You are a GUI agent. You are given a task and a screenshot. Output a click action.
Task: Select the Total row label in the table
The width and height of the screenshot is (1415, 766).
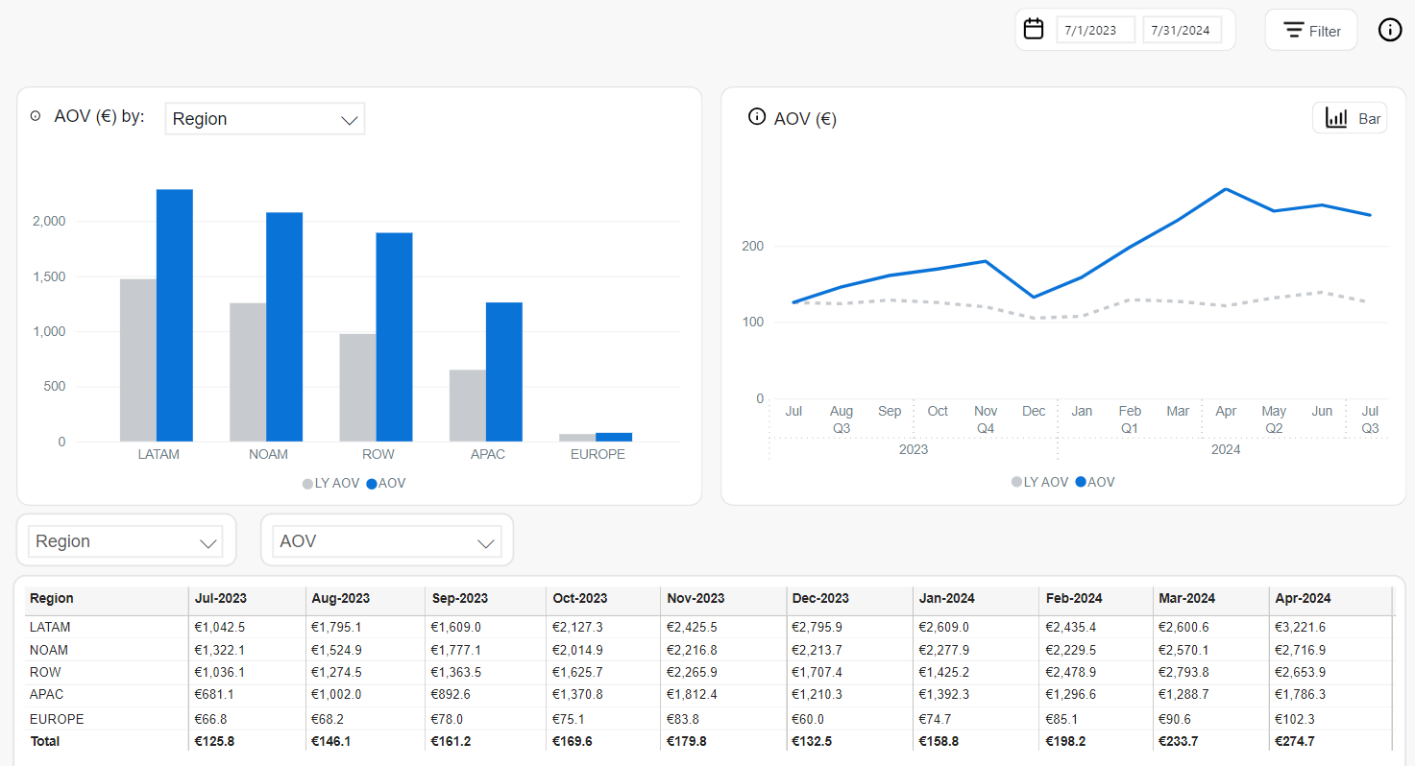pos(44,741)
